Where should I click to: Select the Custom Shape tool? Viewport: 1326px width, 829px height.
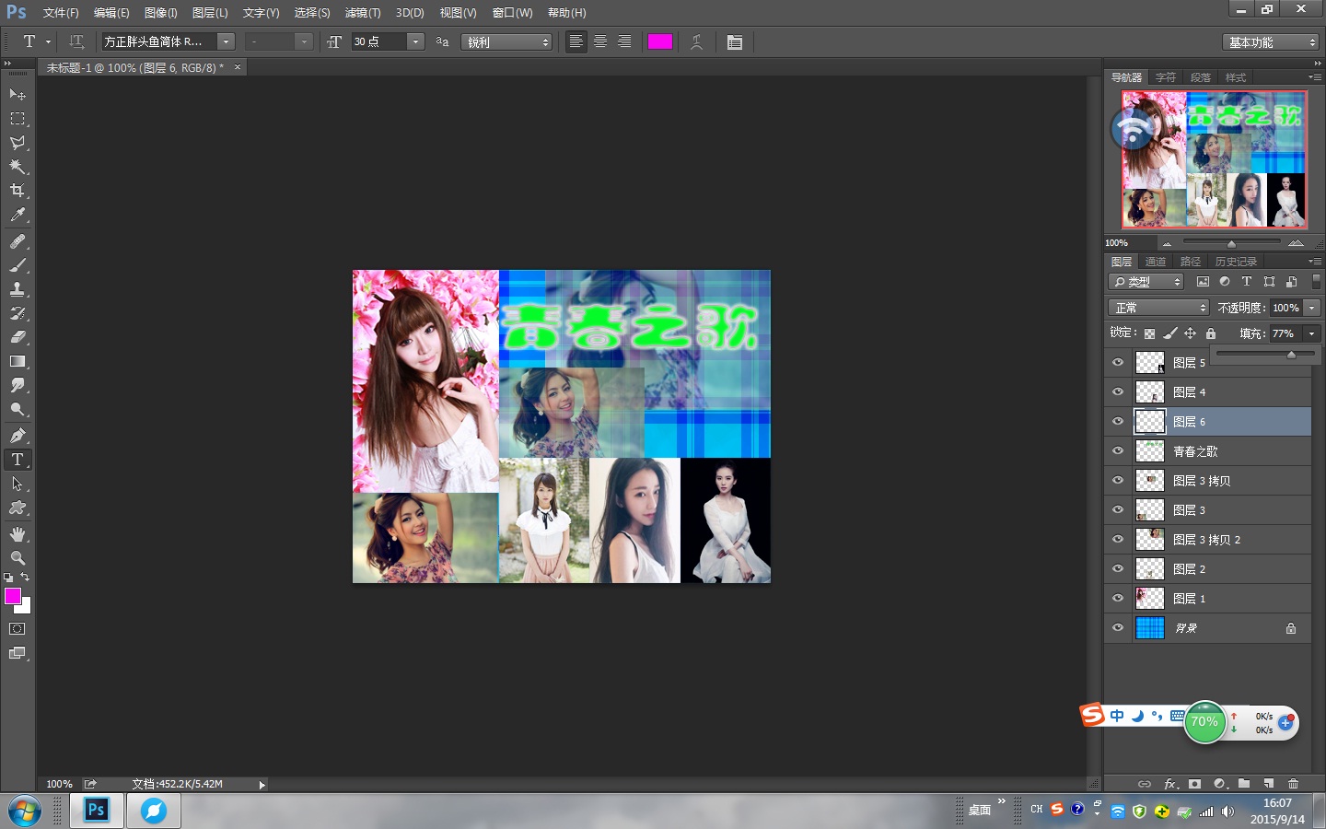17,507
